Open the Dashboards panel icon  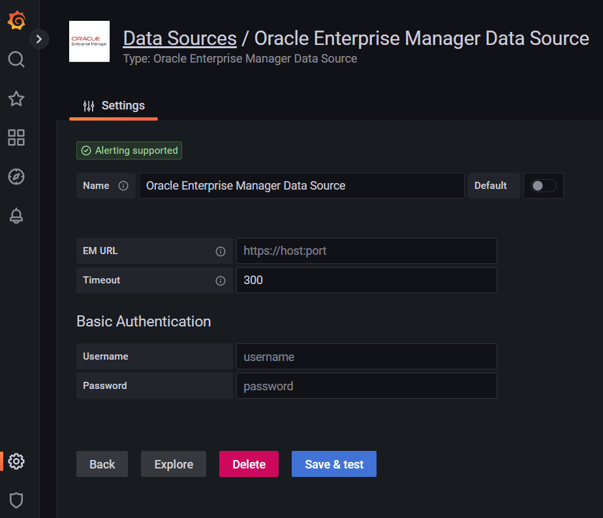16,137
